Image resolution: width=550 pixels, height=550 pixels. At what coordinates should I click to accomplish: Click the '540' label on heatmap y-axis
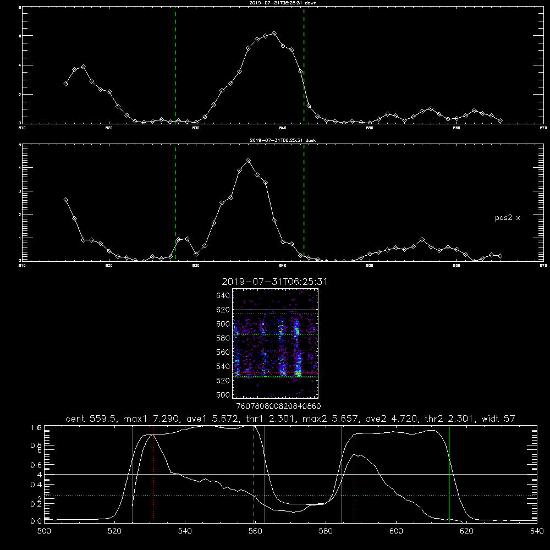223,366
